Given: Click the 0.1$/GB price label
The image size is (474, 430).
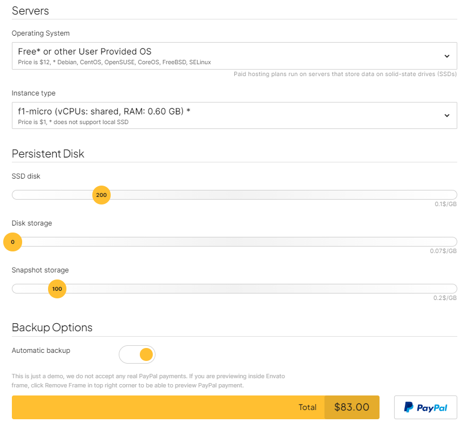Looking at the screenshot, I should click(x=445, y=204).
